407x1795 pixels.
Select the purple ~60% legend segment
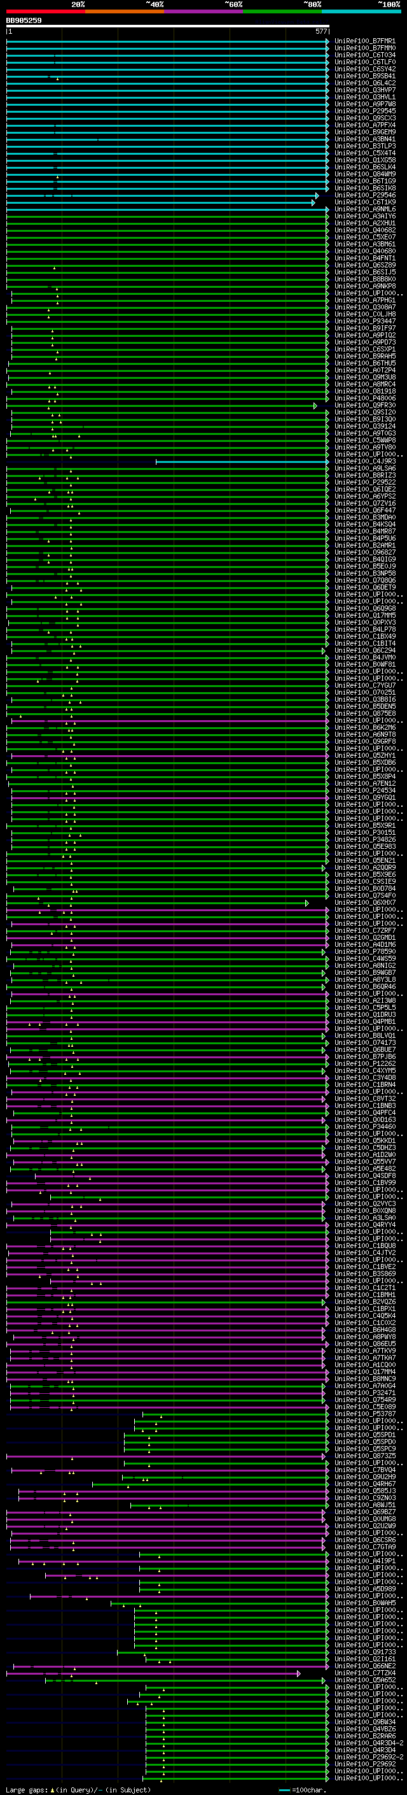(203, 11)
